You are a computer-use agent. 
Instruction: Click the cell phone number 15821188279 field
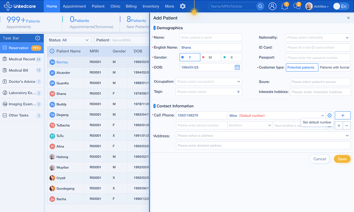(x=201, y=115)
